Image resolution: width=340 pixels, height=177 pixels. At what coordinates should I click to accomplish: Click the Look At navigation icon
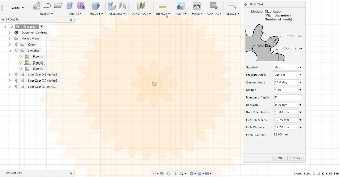click(162, 173)
